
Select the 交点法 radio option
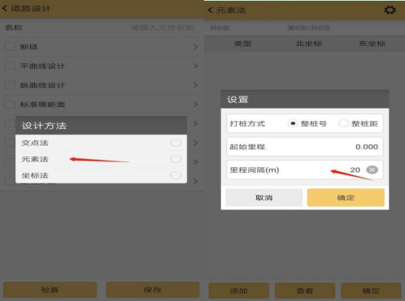176,143
